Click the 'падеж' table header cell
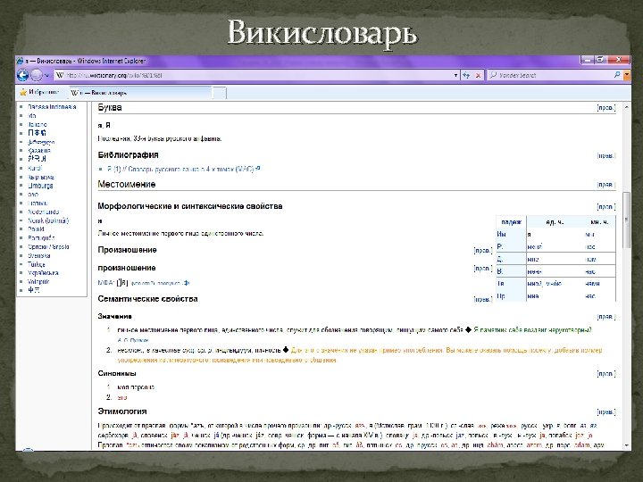This screenshot has height=482, width=643. pyautogui.click(x=511, y=221)
